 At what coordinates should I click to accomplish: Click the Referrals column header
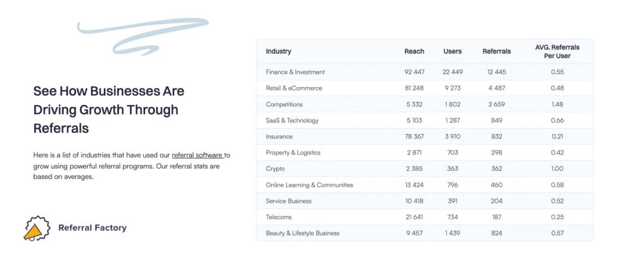coord(497,51)
